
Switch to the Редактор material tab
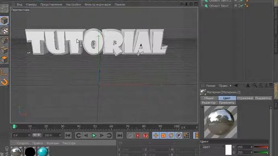(209, 103)
